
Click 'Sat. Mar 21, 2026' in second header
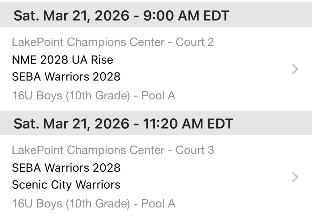pyautogui.click(x=71, y=123)
